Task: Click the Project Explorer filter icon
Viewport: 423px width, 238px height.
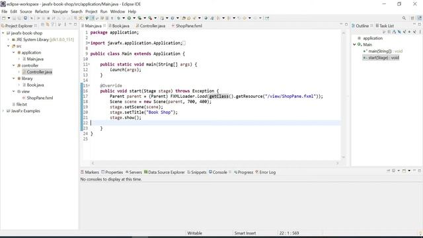Action: [53, 25]
